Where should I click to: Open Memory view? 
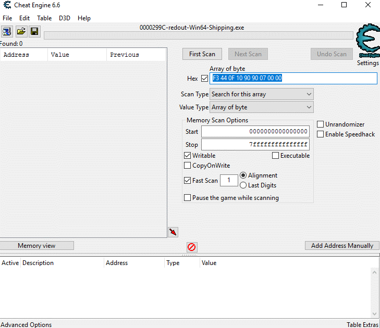[x=36, y=246]
